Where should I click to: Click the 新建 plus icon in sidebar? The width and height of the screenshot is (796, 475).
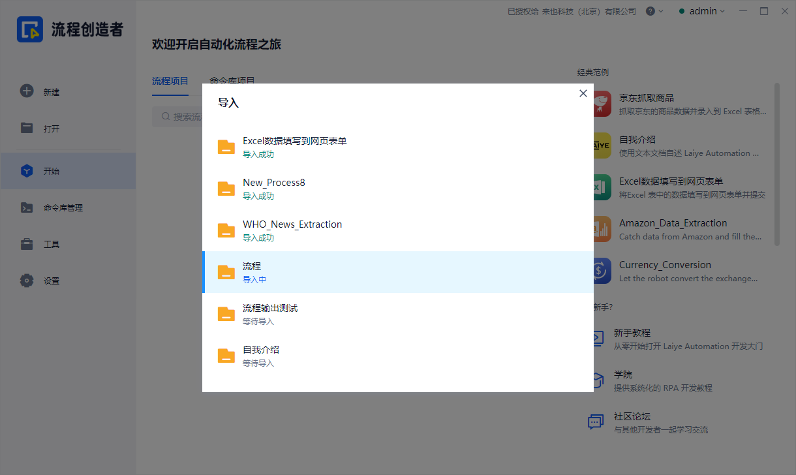tap(27, 91)
